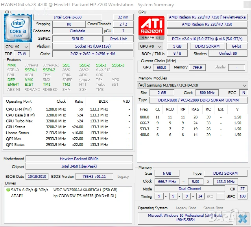Click the AMD Radeon R5 220 Hewlett-Packard button

[x=207, y=17]
